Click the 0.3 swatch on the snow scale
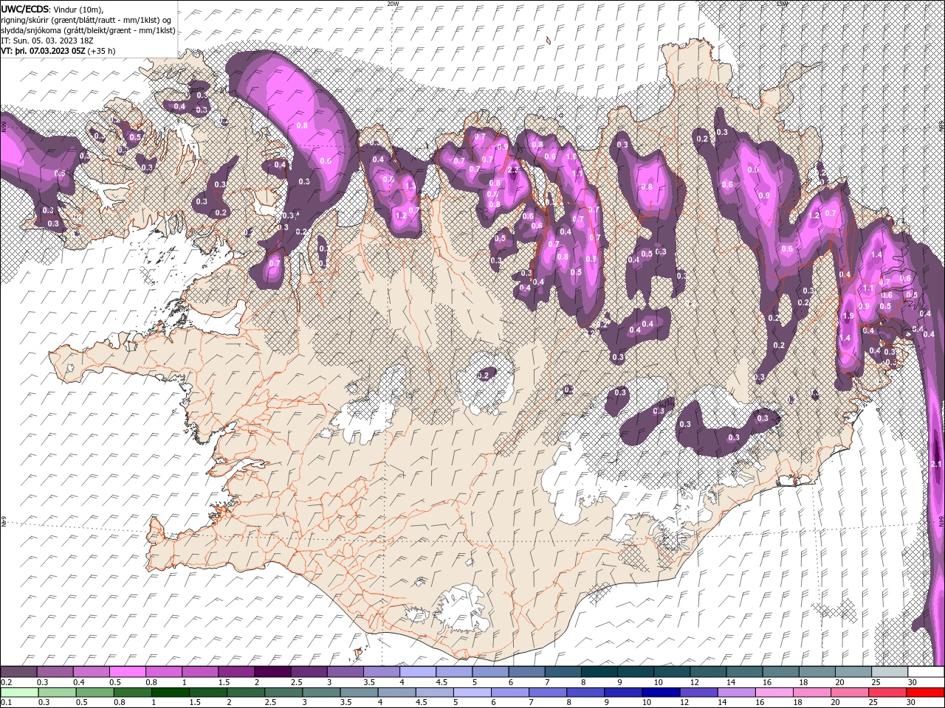The width and height of the screenshot is (945, 708). tap(55, 672)
